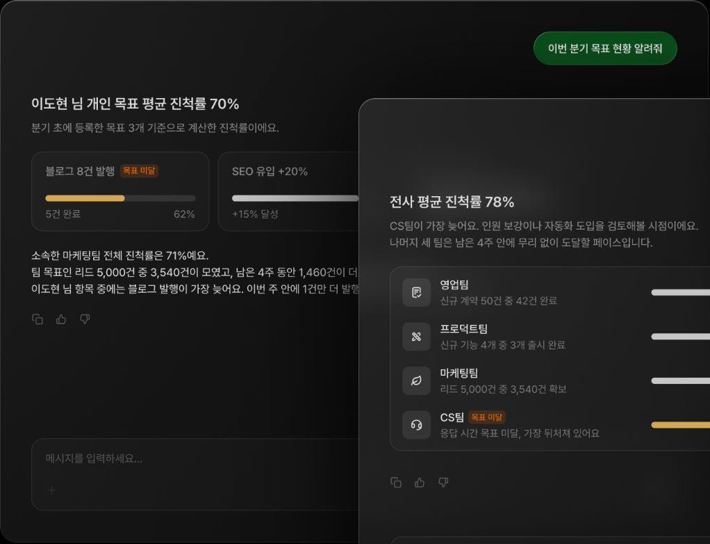710x544 pixels.
Task: Click the 영업팀 document icon
Action: pyautogui.click(x=416, y=292)
